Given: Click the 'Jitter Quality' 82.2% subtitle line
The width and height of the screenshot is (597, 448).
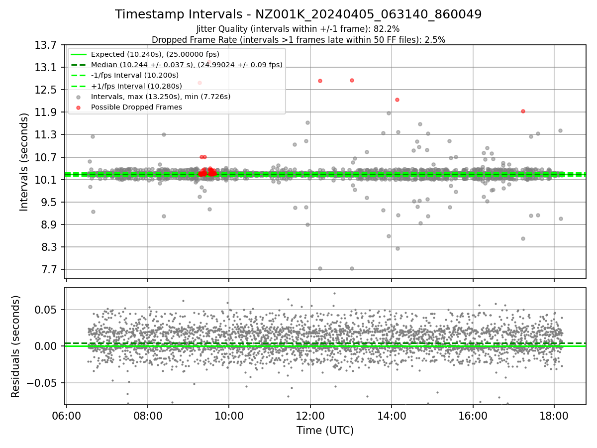Looking at the screenshot, I should [298, 29].
